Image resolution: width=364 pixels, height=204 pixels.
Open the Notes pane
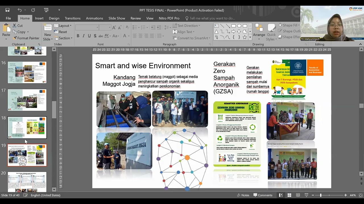243,195
